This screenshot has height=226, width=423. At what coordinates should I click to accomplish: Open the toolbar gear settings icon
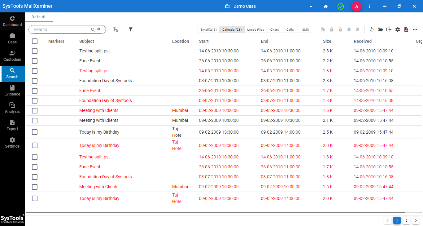pyautogui.click(x=398, y=29)
